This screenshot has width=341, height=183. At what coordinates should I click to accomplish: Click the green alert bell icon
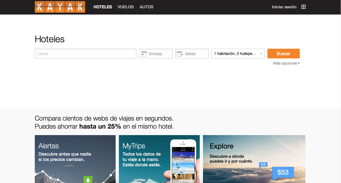point(88,180)
